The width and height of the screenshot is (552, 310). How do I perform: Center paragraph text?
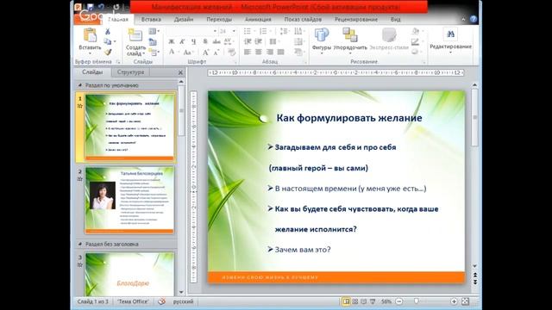coord(259,52)
